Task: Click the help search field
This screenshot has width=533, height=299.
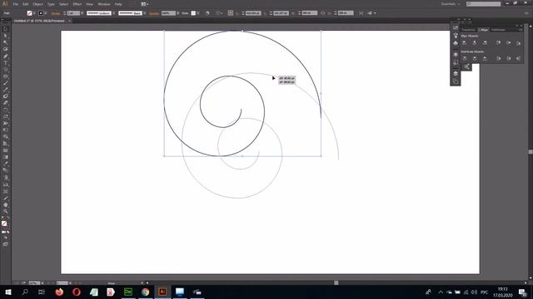Action: [484, 4]
